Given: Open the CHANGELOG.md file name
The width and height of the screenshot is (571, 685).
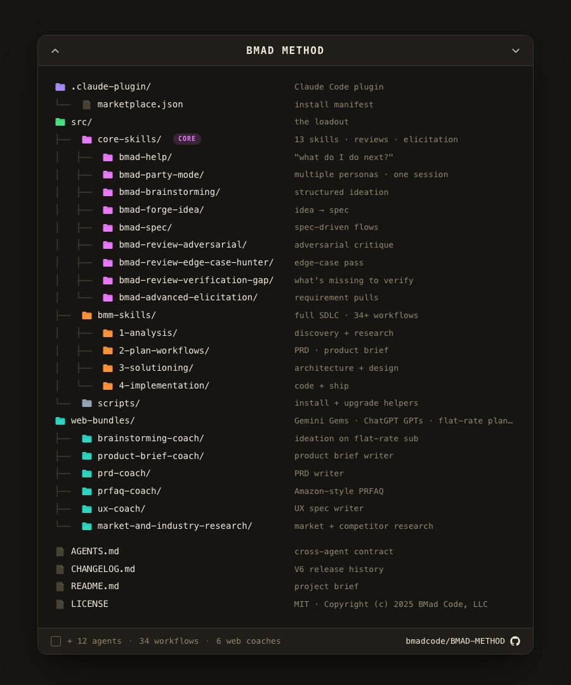Looking at the screenshot, I should tap(103, 569).
